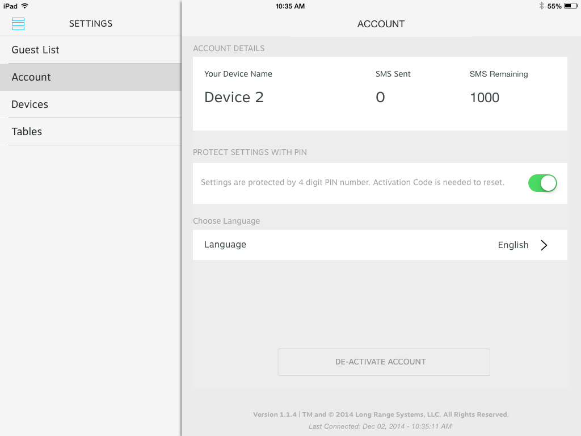Click the battery indicator icon
Viewport: 581px width, 436px height.
(571, 6)
